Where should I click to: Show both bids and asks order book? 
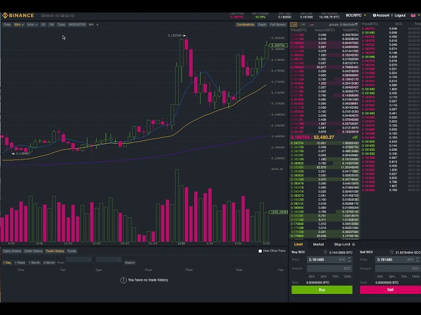pyautogui.click(x=294, y=25)
